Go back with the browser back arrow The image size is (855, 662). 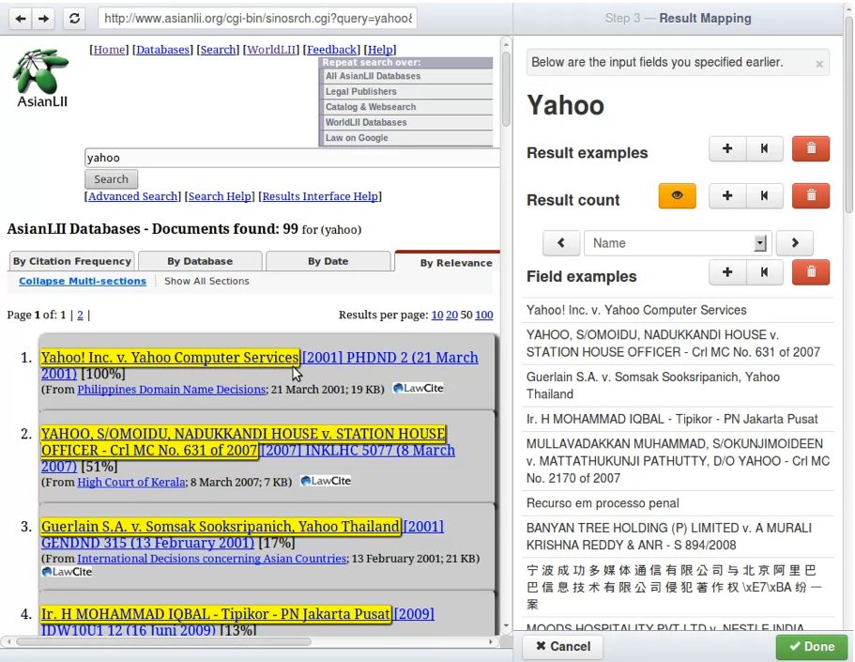(21, 19)
